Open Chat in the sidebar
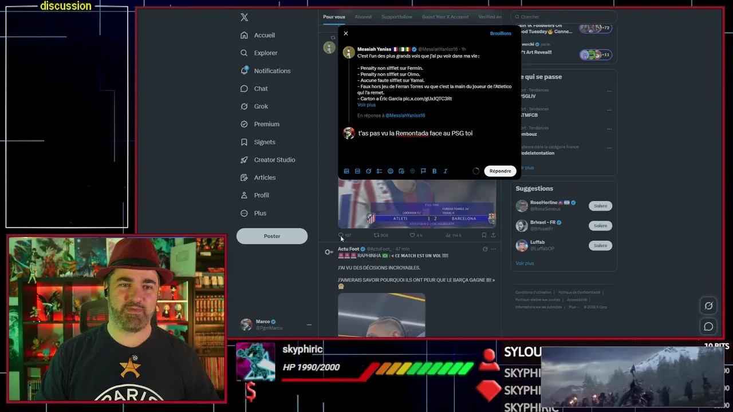 point(254,88)
